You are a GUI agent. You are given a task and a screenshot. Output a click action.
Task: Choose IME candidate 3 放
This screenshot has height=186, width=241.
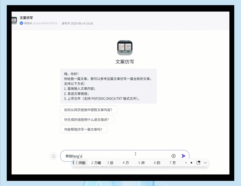tap(110, 163)
